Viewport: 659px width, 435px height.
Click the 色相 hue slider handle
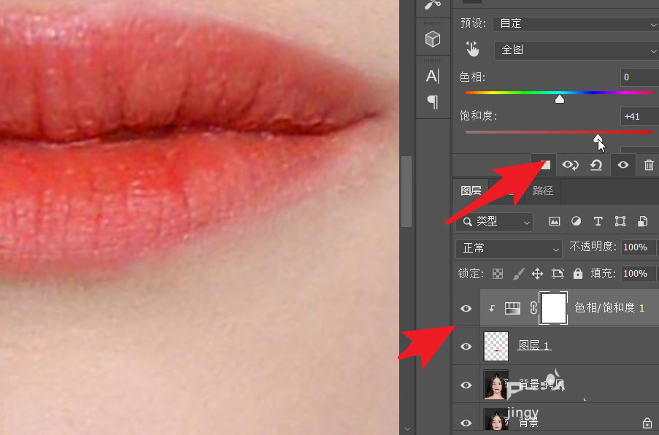(560, 99)
